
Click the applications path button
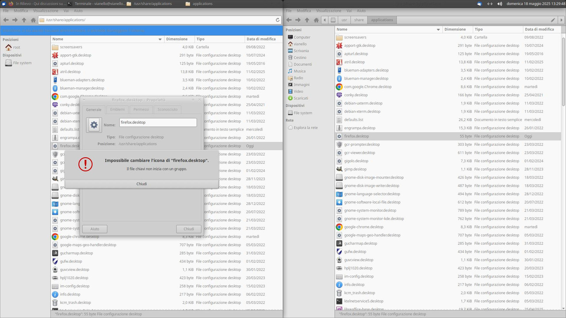pyautogui.click(x=382, y=20)
